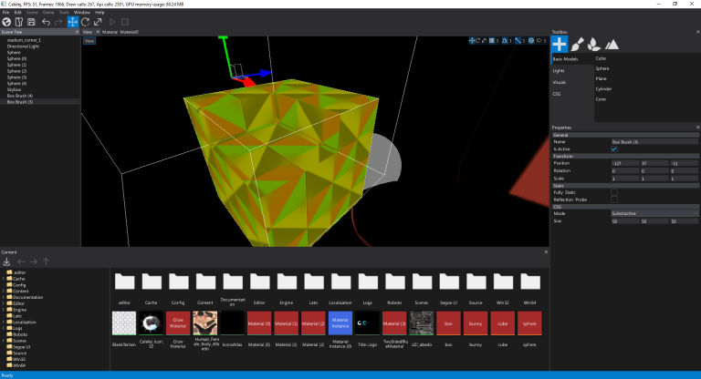Enable the Fully Static checkbox
Image resolution: width=701 pixels, height=379 pixels.
pyautogui.click(x=614, y=190)
